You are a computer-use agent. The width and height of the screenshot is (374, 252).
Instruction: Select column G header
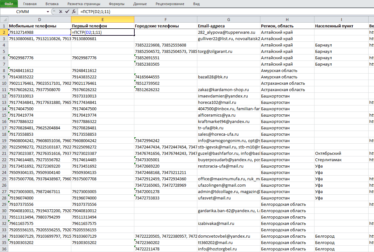tap(229, 19)
